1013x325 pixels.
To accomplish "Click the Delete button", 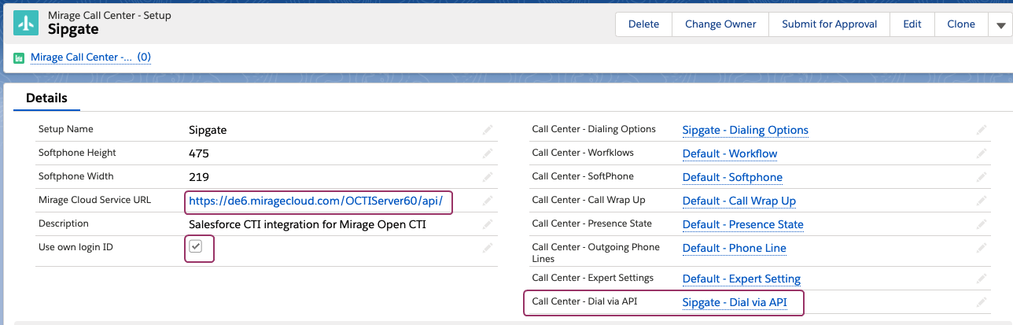I will tap(643, 24).
